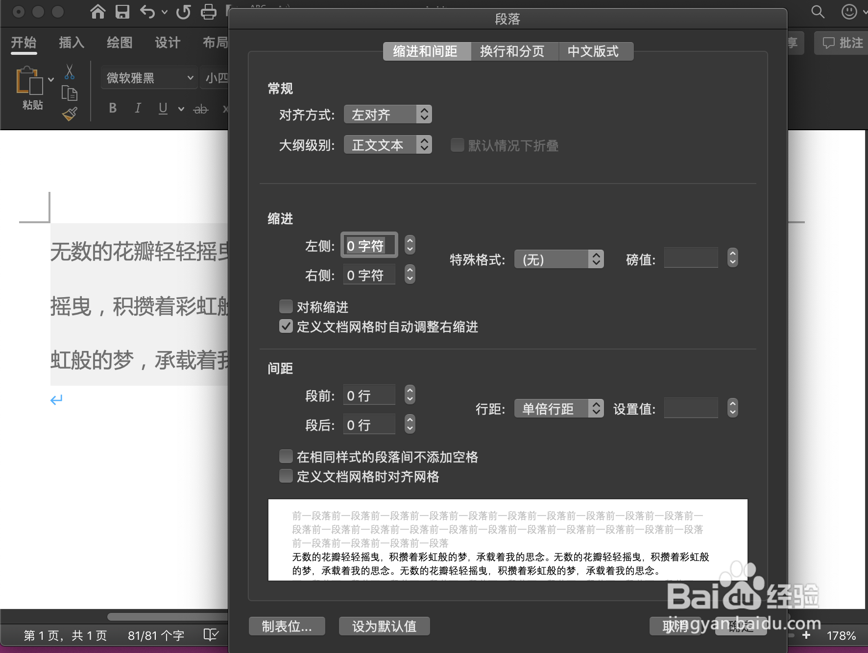Change 行距 using the line spacing dropdown

click(x=558, y=408)
